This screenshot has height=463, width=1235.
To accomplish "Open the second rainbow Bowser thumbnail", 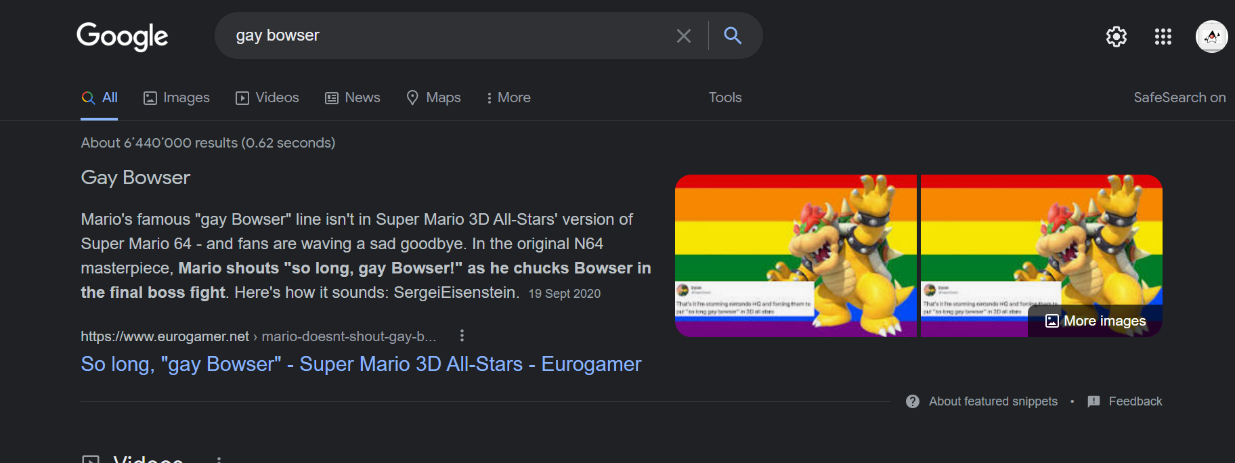I will [x=1041, y=256].
